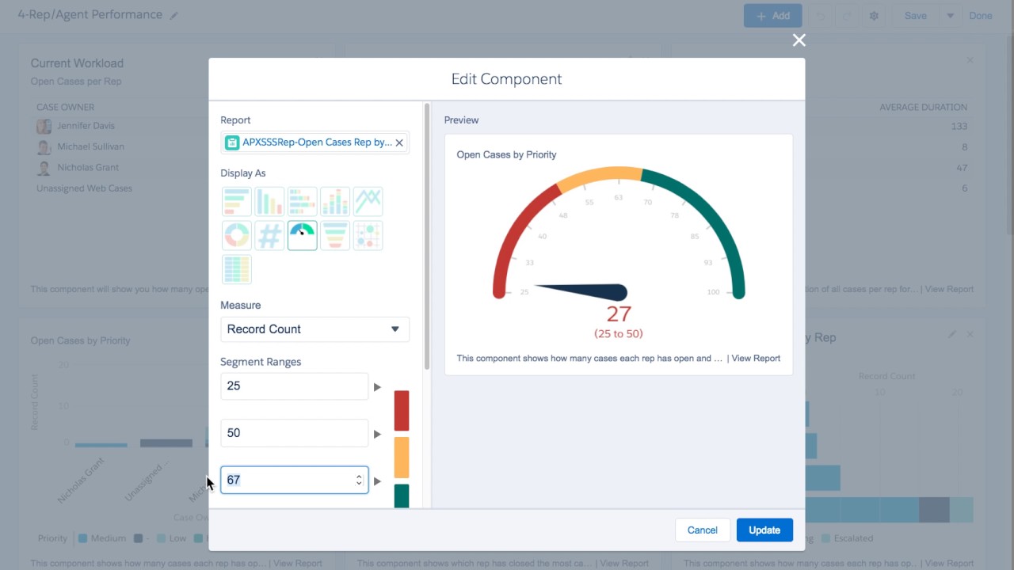The image size is (1014, 570).
Task: Open the Save options dropdown arrow
Action: 951,16
